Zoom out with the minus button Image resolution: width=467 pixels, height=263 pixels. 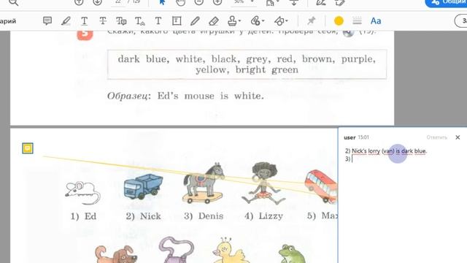pyautogui.click(x=199, y=2)
